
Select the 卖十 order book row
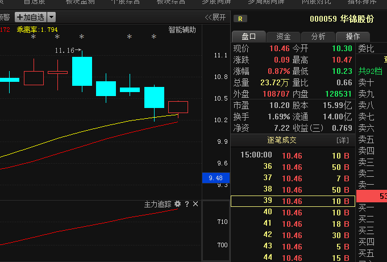pos(372,83)
